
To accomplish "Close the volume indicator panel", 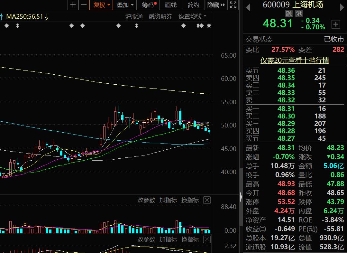I will [x=207, y=201].
